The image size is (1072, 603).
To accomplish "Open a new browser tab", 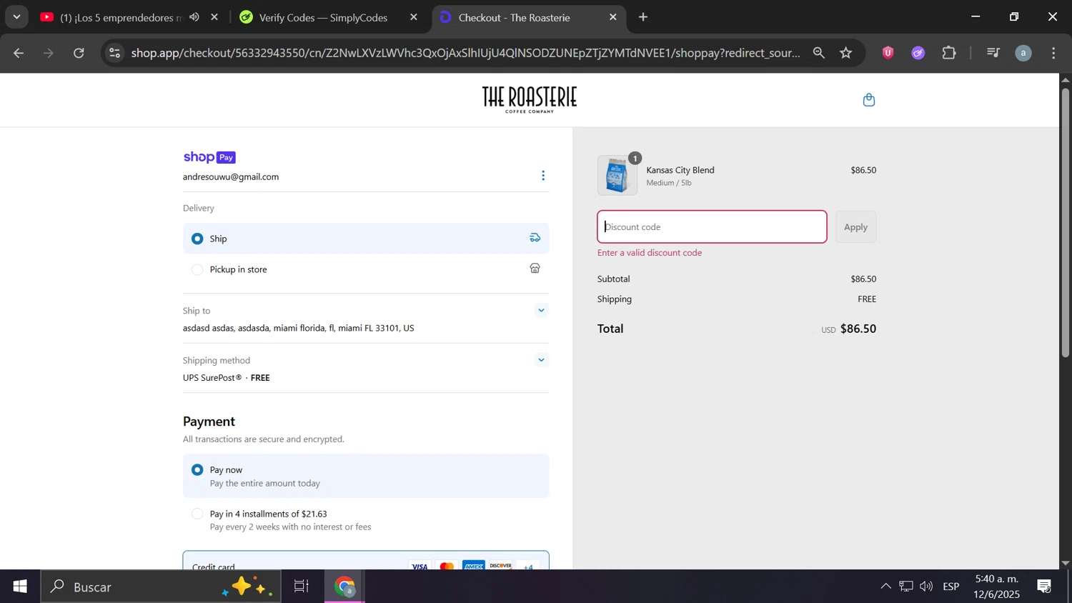I will click(643, 17).
